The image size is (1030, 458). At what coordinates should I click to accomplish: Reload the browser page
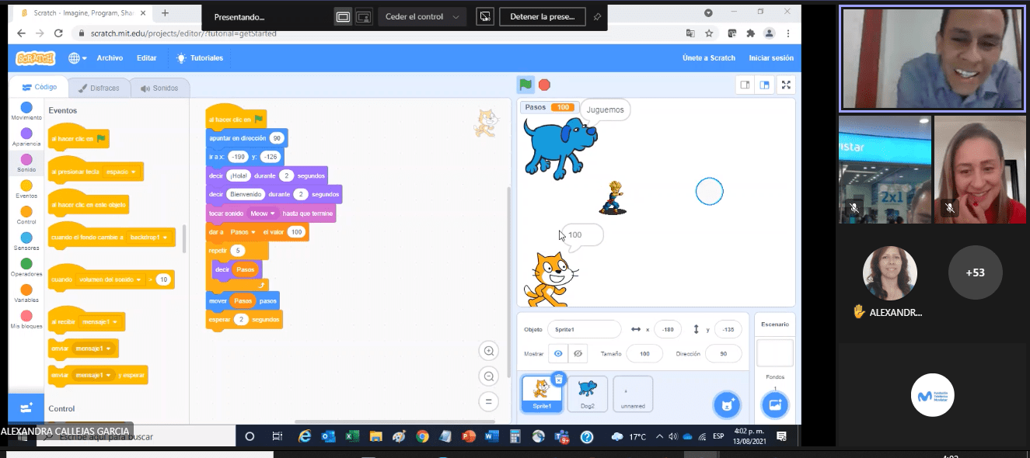tap(58, 33)
